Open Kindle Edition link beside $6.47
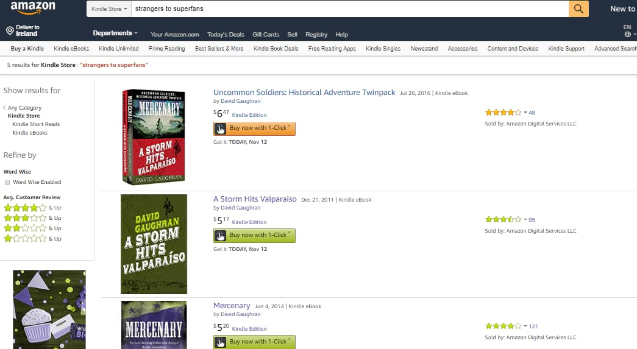The height and width of the screenshot is (349, 637). point(249,115)
